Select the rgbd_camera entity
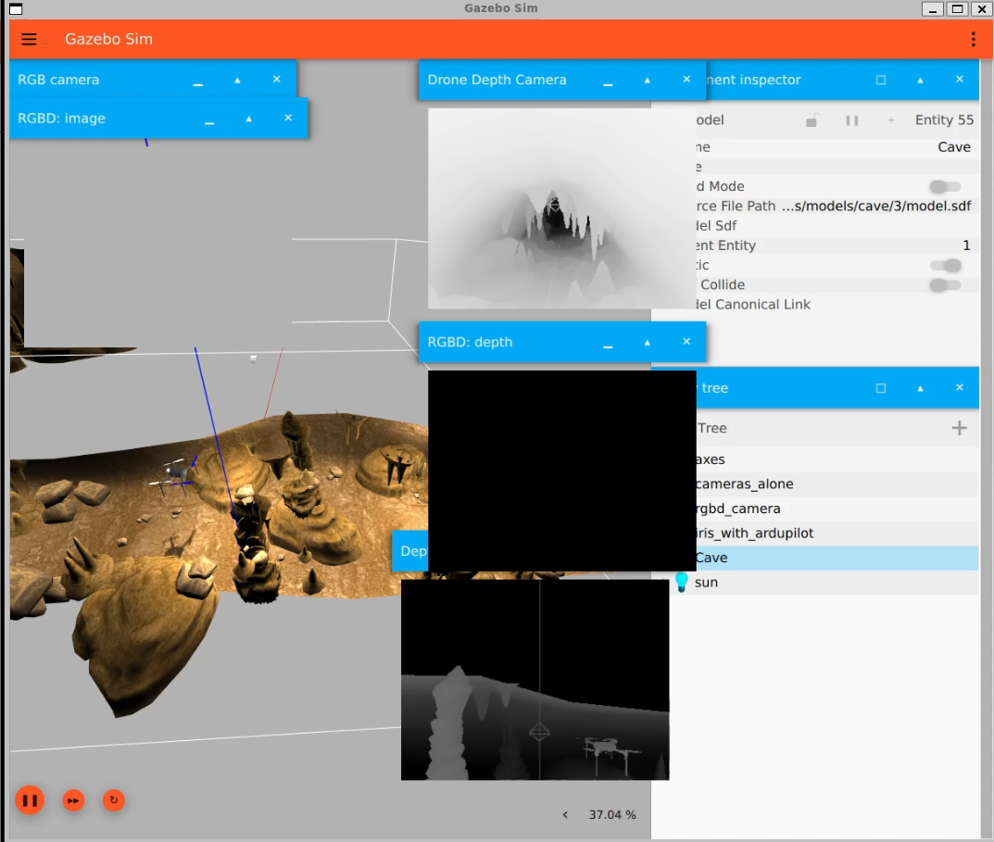This screenshot has width=994, height=842. point(837,509)
